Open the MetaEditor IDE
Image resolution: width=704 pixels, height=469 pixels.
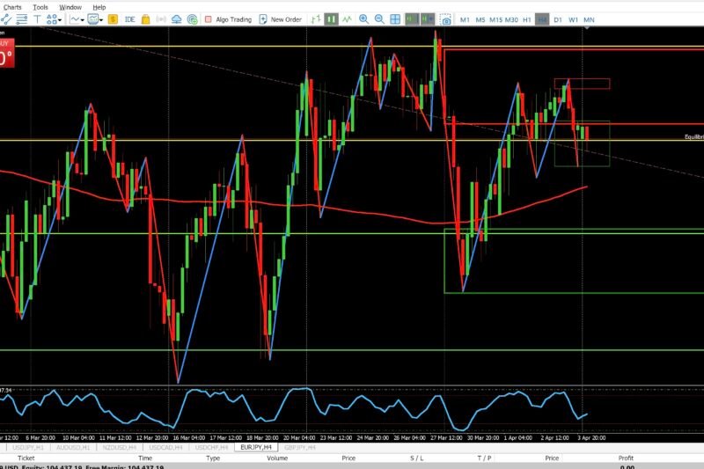coord(129,19)
